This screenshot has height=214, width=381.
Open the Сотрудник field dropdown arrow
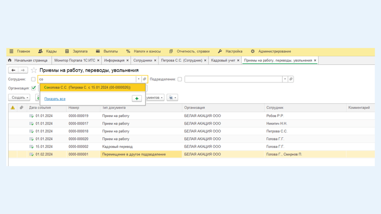pyautogui.click(x=139, y=79)
